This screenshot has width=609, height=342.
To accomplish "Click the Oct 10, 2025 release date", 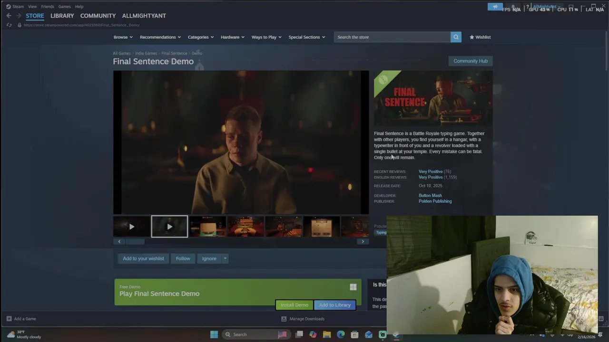I will coord(431,186).
